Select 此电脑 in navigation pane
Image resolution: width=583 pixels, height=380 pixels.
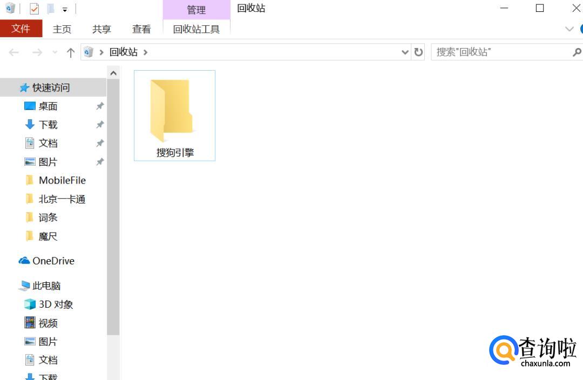(x=46, y=286)
